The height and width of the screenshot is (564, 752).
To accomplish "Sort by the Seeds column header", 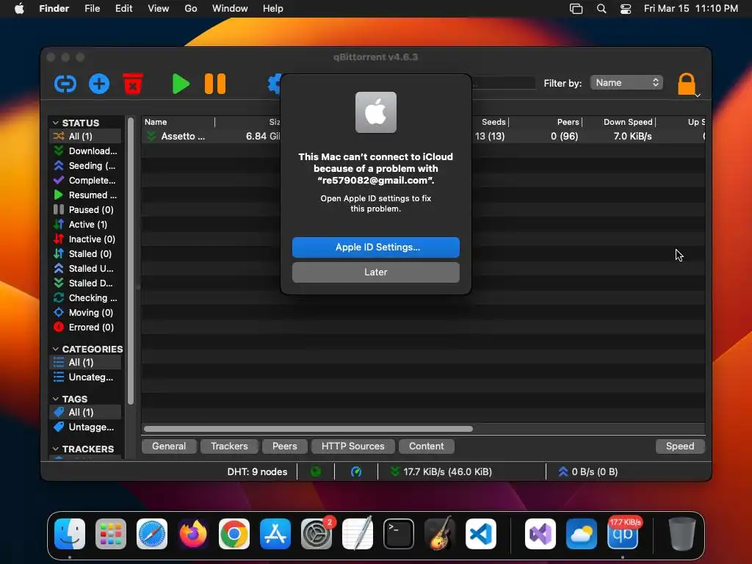I will 490,123.
